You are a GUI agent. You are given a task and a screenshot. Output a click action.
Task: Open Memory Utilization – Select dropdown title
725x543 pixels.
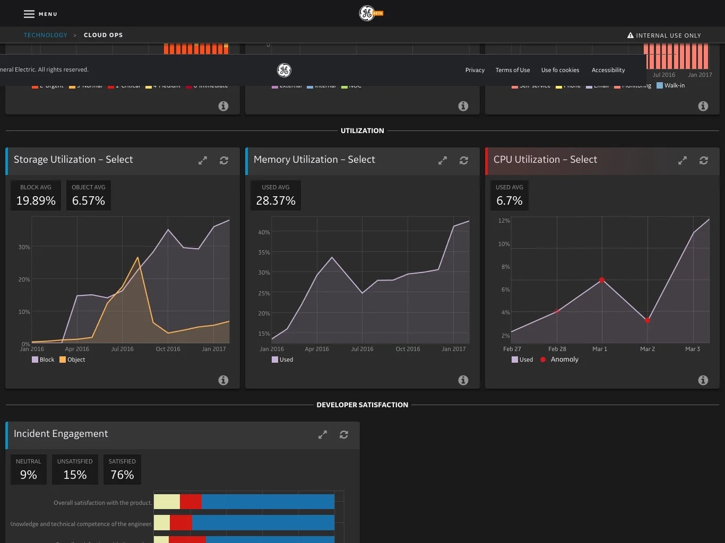314,160
